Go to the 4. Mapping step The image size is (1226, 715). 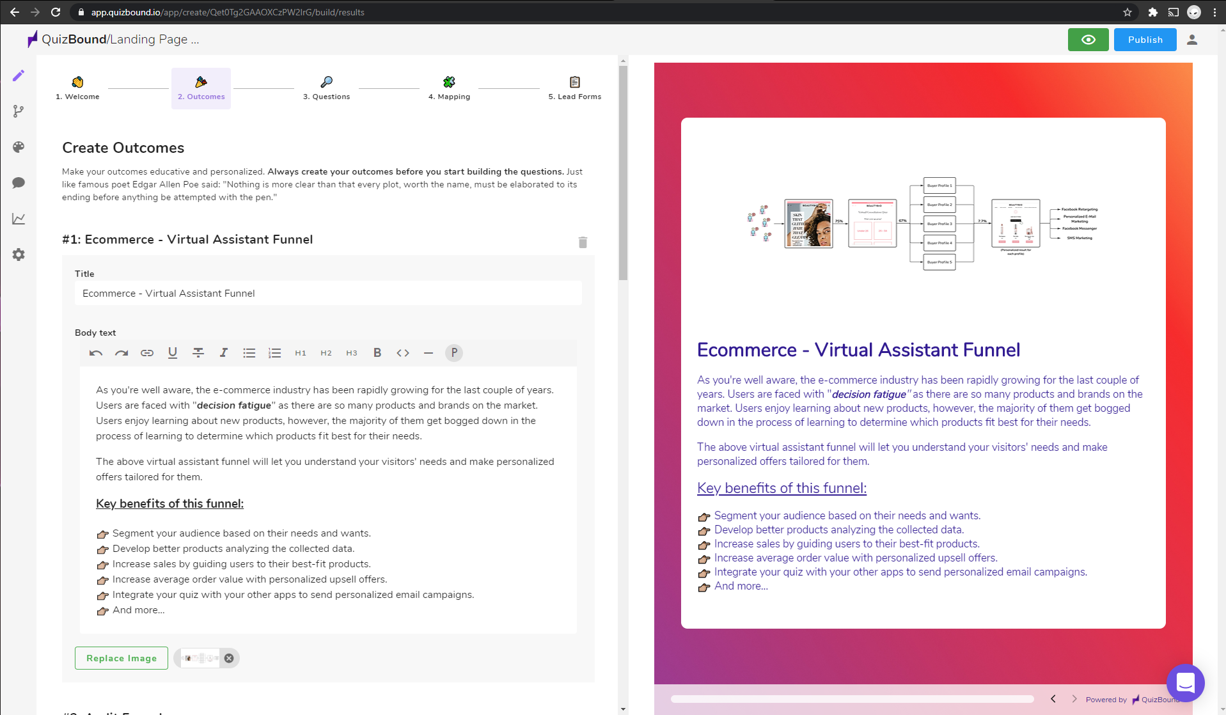[x=449, y=88]
